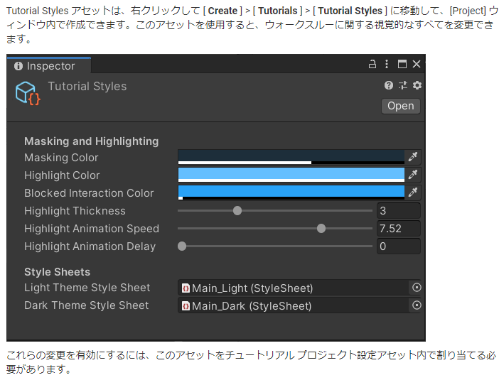This screenshot has width=499, height=380.
Task: Click the Highlight Animation Delay label
Action: 90,246
